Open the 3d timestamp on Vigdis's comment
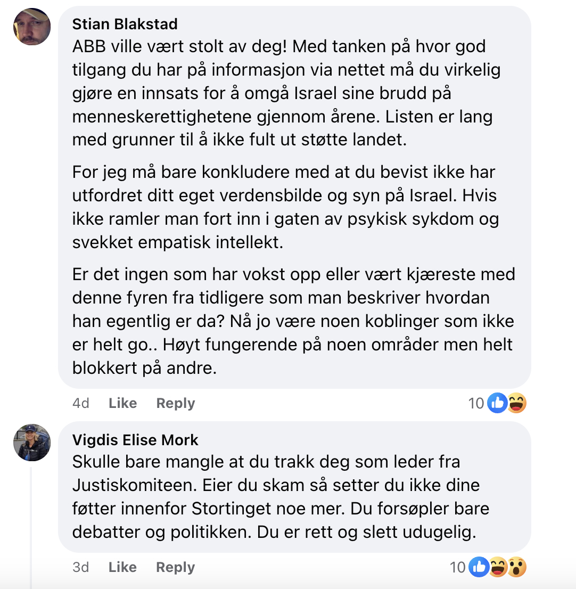 tap(81, 568)
